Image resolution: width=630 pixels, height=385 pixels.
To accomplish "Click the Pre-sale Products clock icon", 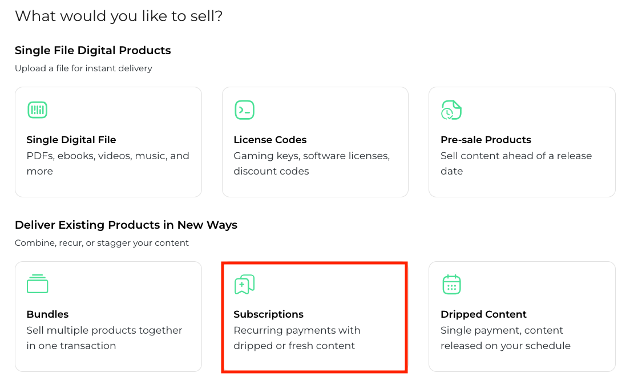I will [x=451, y=110].
